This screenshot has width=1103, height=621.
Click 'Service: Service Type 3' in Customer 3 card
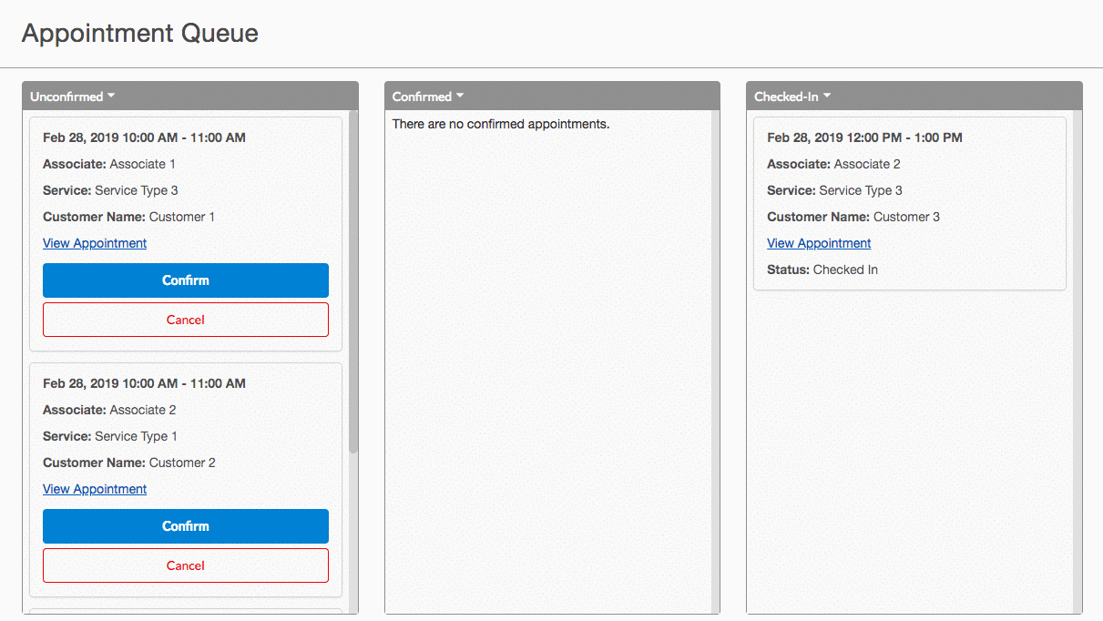pos(834,190)
